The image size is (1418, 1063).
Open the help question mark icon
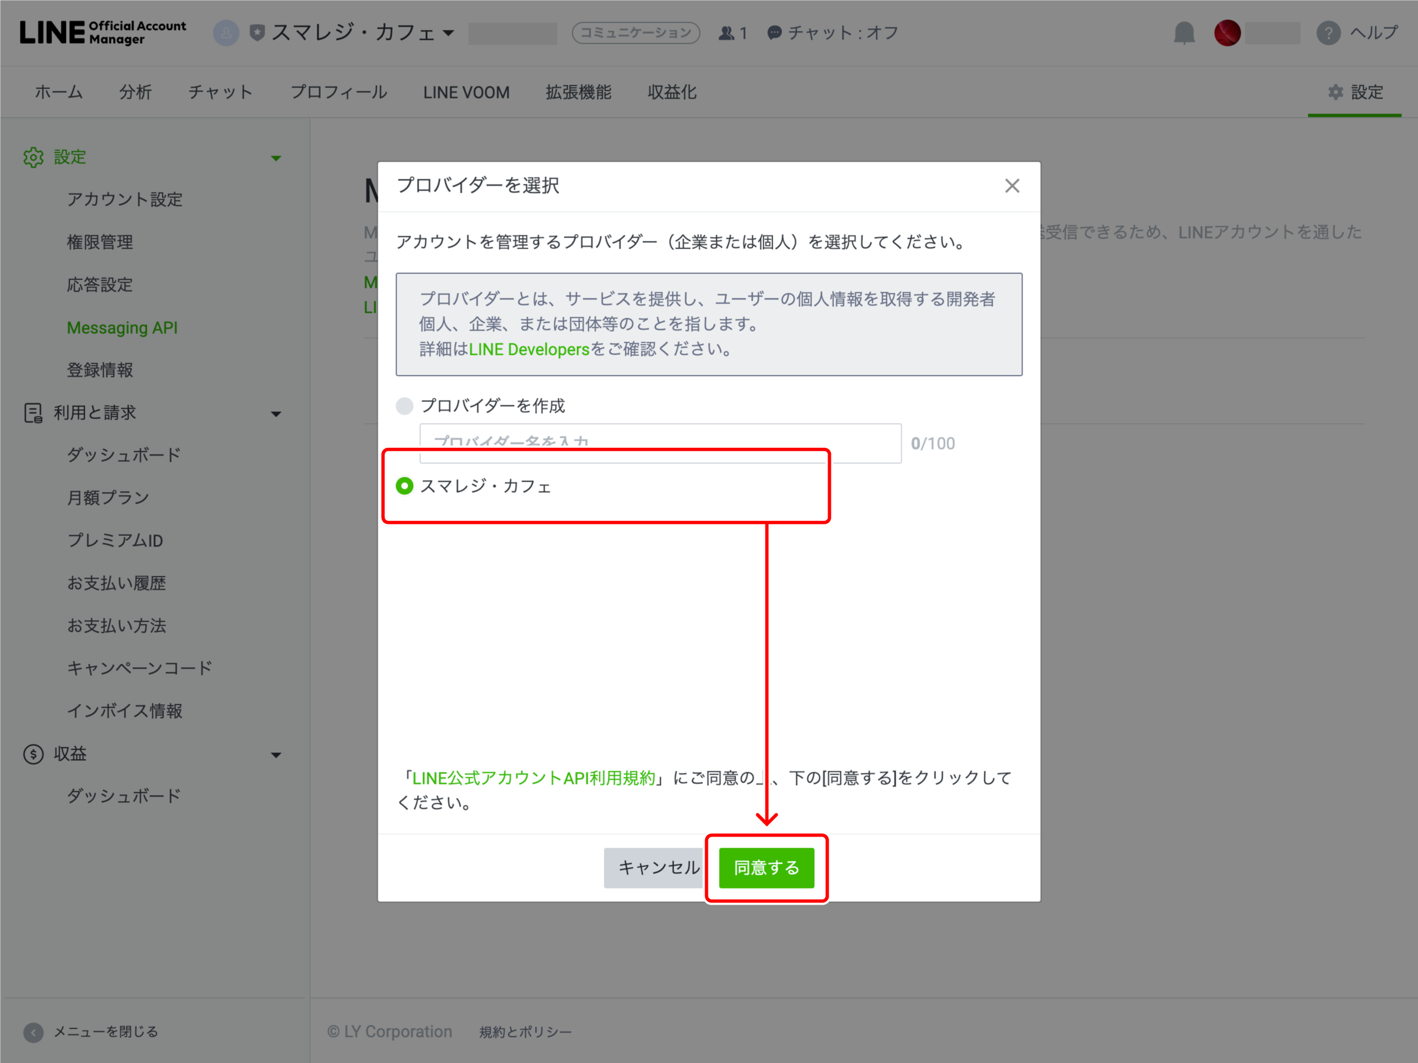tap(1328, 33)
